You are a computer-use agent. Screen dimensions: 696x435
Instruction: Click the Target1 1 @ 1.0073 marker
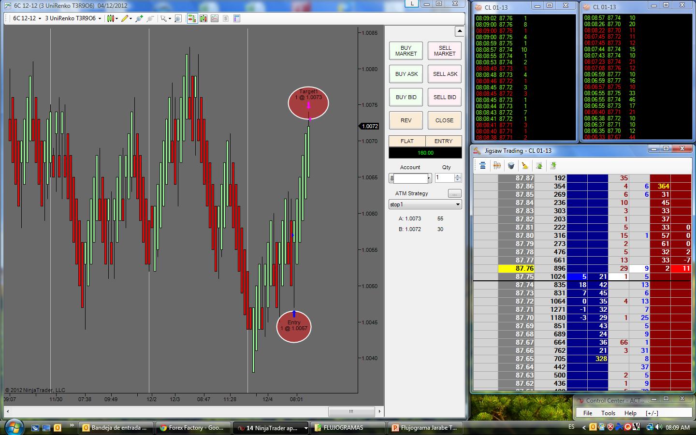tap(308, 102)
